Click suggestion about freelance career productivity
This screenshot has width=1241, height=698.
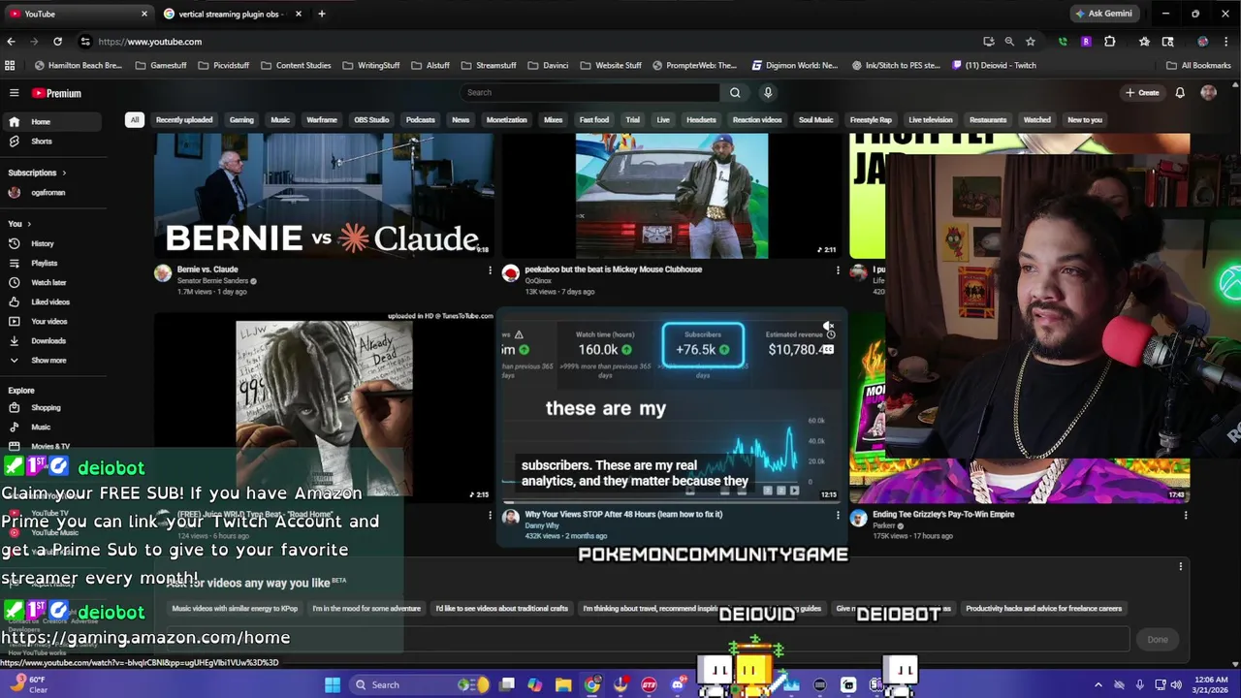click(1043, 609)
